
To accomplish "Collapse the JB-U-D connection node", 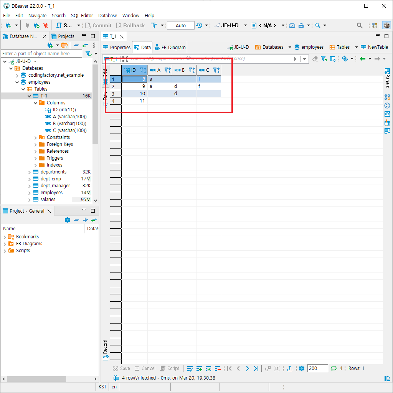I will click(x=5, y=61).
